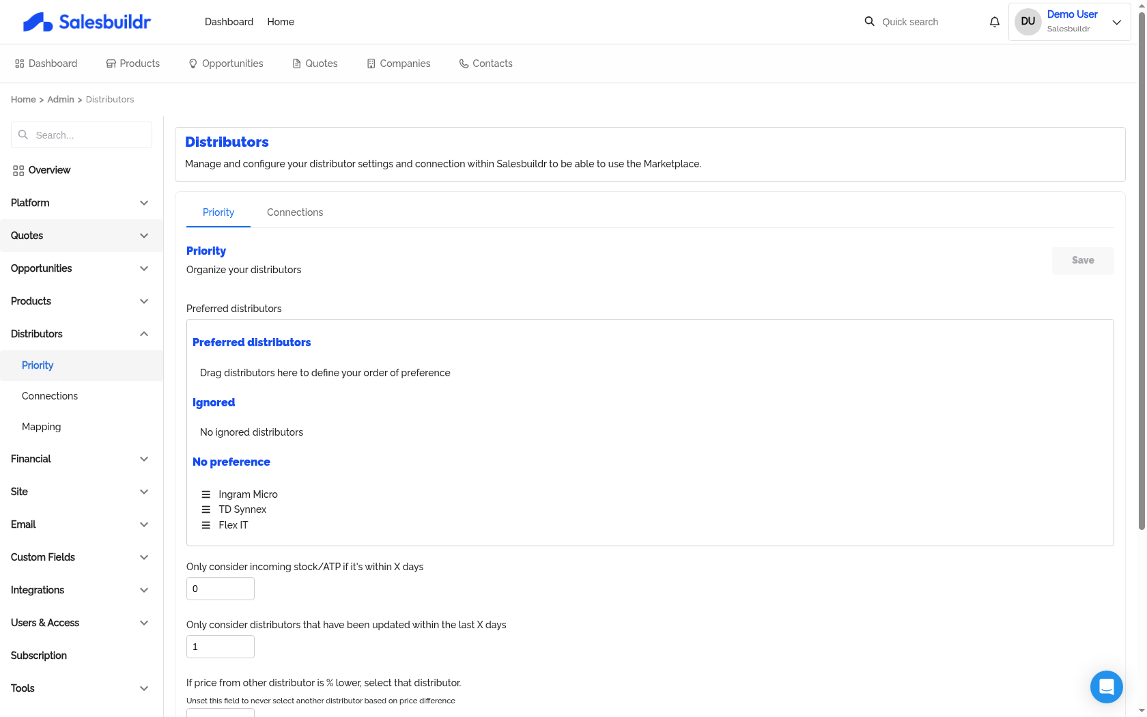Click the Save button
Viewport: 1147px width, 717px height.
point(1083,260)
